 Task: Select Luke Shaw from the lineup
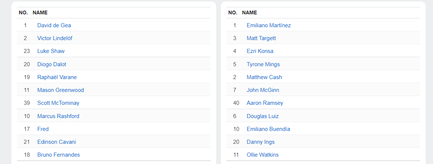pyautogui.click(x=51, y=51)
